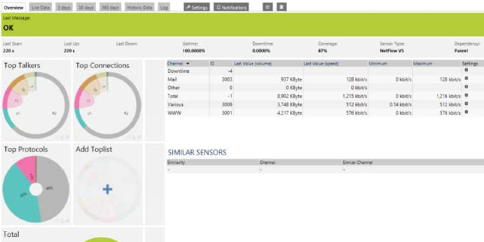Open settings gear for the Other channel
The width and height of the screenshot is (484, 242).
[x=467, y=87]
